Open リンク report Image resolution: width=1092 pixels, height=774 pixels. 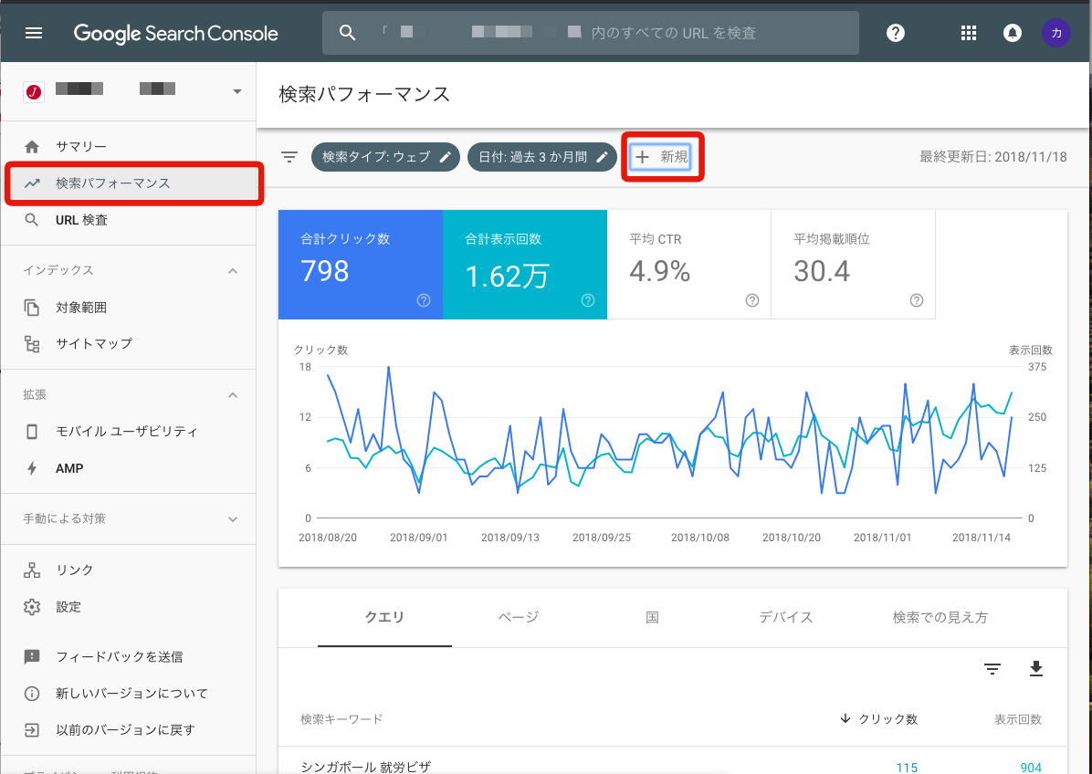click(x=128, y=570)
